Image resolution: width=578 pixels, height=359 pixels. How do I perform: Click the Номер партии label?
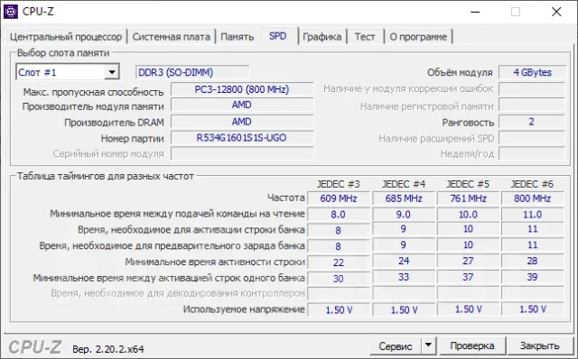coord(133,139)
